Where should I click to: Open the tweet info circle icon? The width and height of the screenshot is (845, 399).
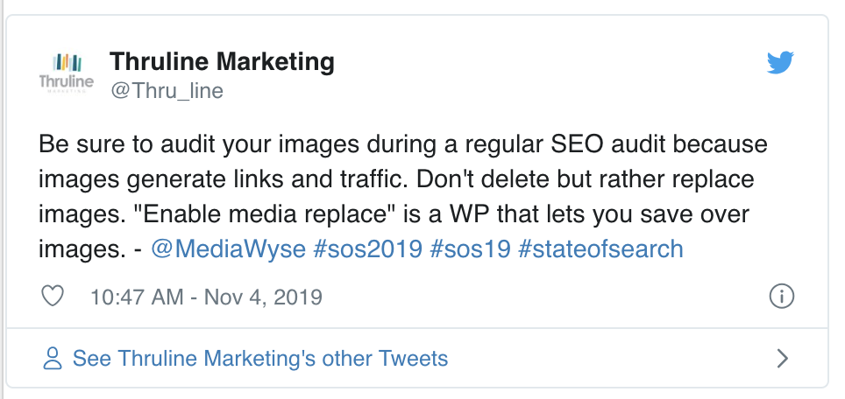pos(781,297)
